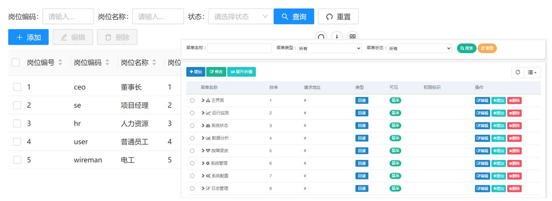Click the green 显示 badge for 系统状态
The height and width of the screenshot is (201, 552).
[396, 126]
